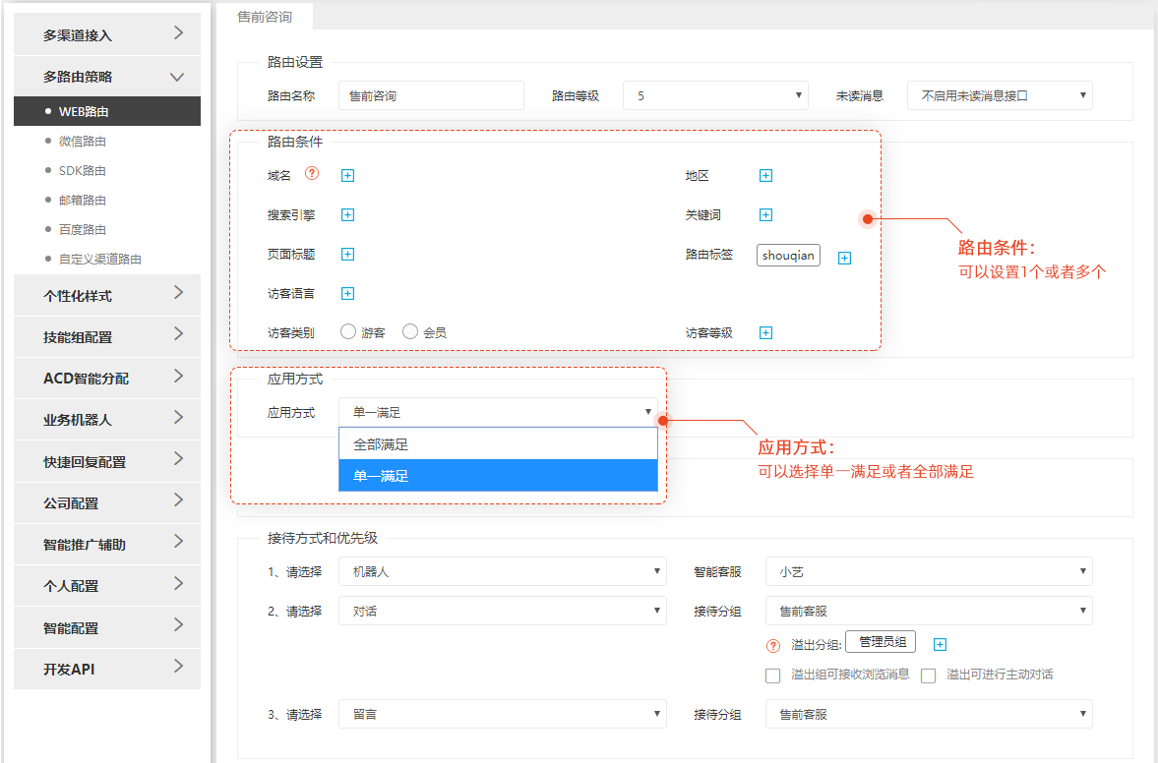Show help for 溢出分组
The width and height of the screenshot is (1158, 763).
773,646
